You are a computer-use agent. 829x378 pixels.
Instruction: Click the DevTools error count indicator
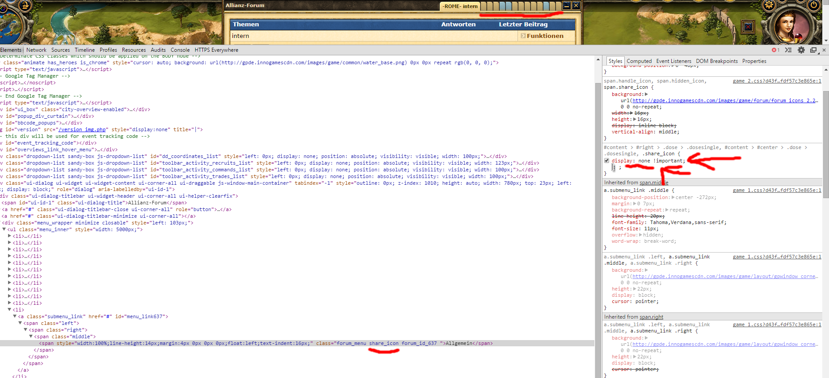pos(775,50)
